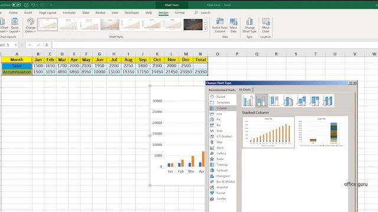Choose 3-D Column subtype icon, last in the row
The image size is (378, 212).
[x=328, y=101]
